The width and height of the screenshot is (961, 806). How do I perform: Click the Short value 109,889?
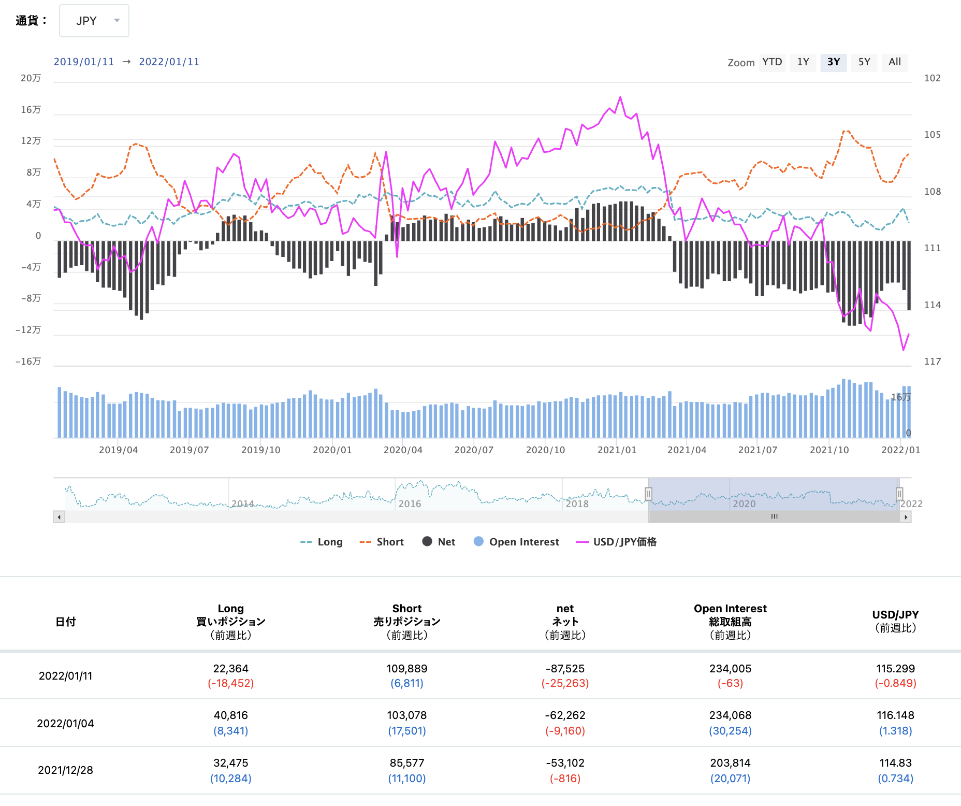pos(407,669)
